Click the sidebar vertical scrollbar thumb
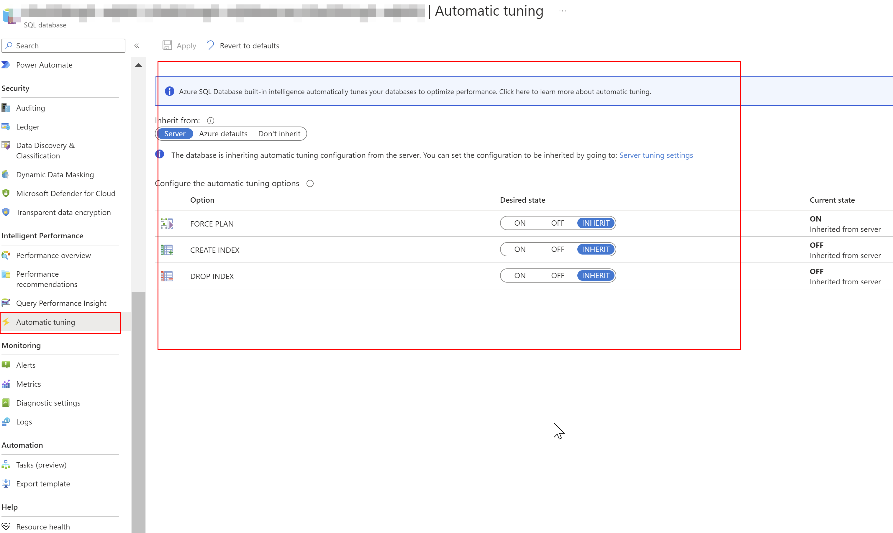The height and width of the screenshot is (533, 893). pyautogui.click(x=138, y=412)
